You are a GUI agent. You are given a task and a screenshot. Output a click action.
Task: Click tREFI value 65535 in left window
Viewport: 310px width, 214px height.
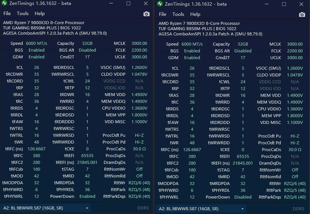tap(87, 156)
